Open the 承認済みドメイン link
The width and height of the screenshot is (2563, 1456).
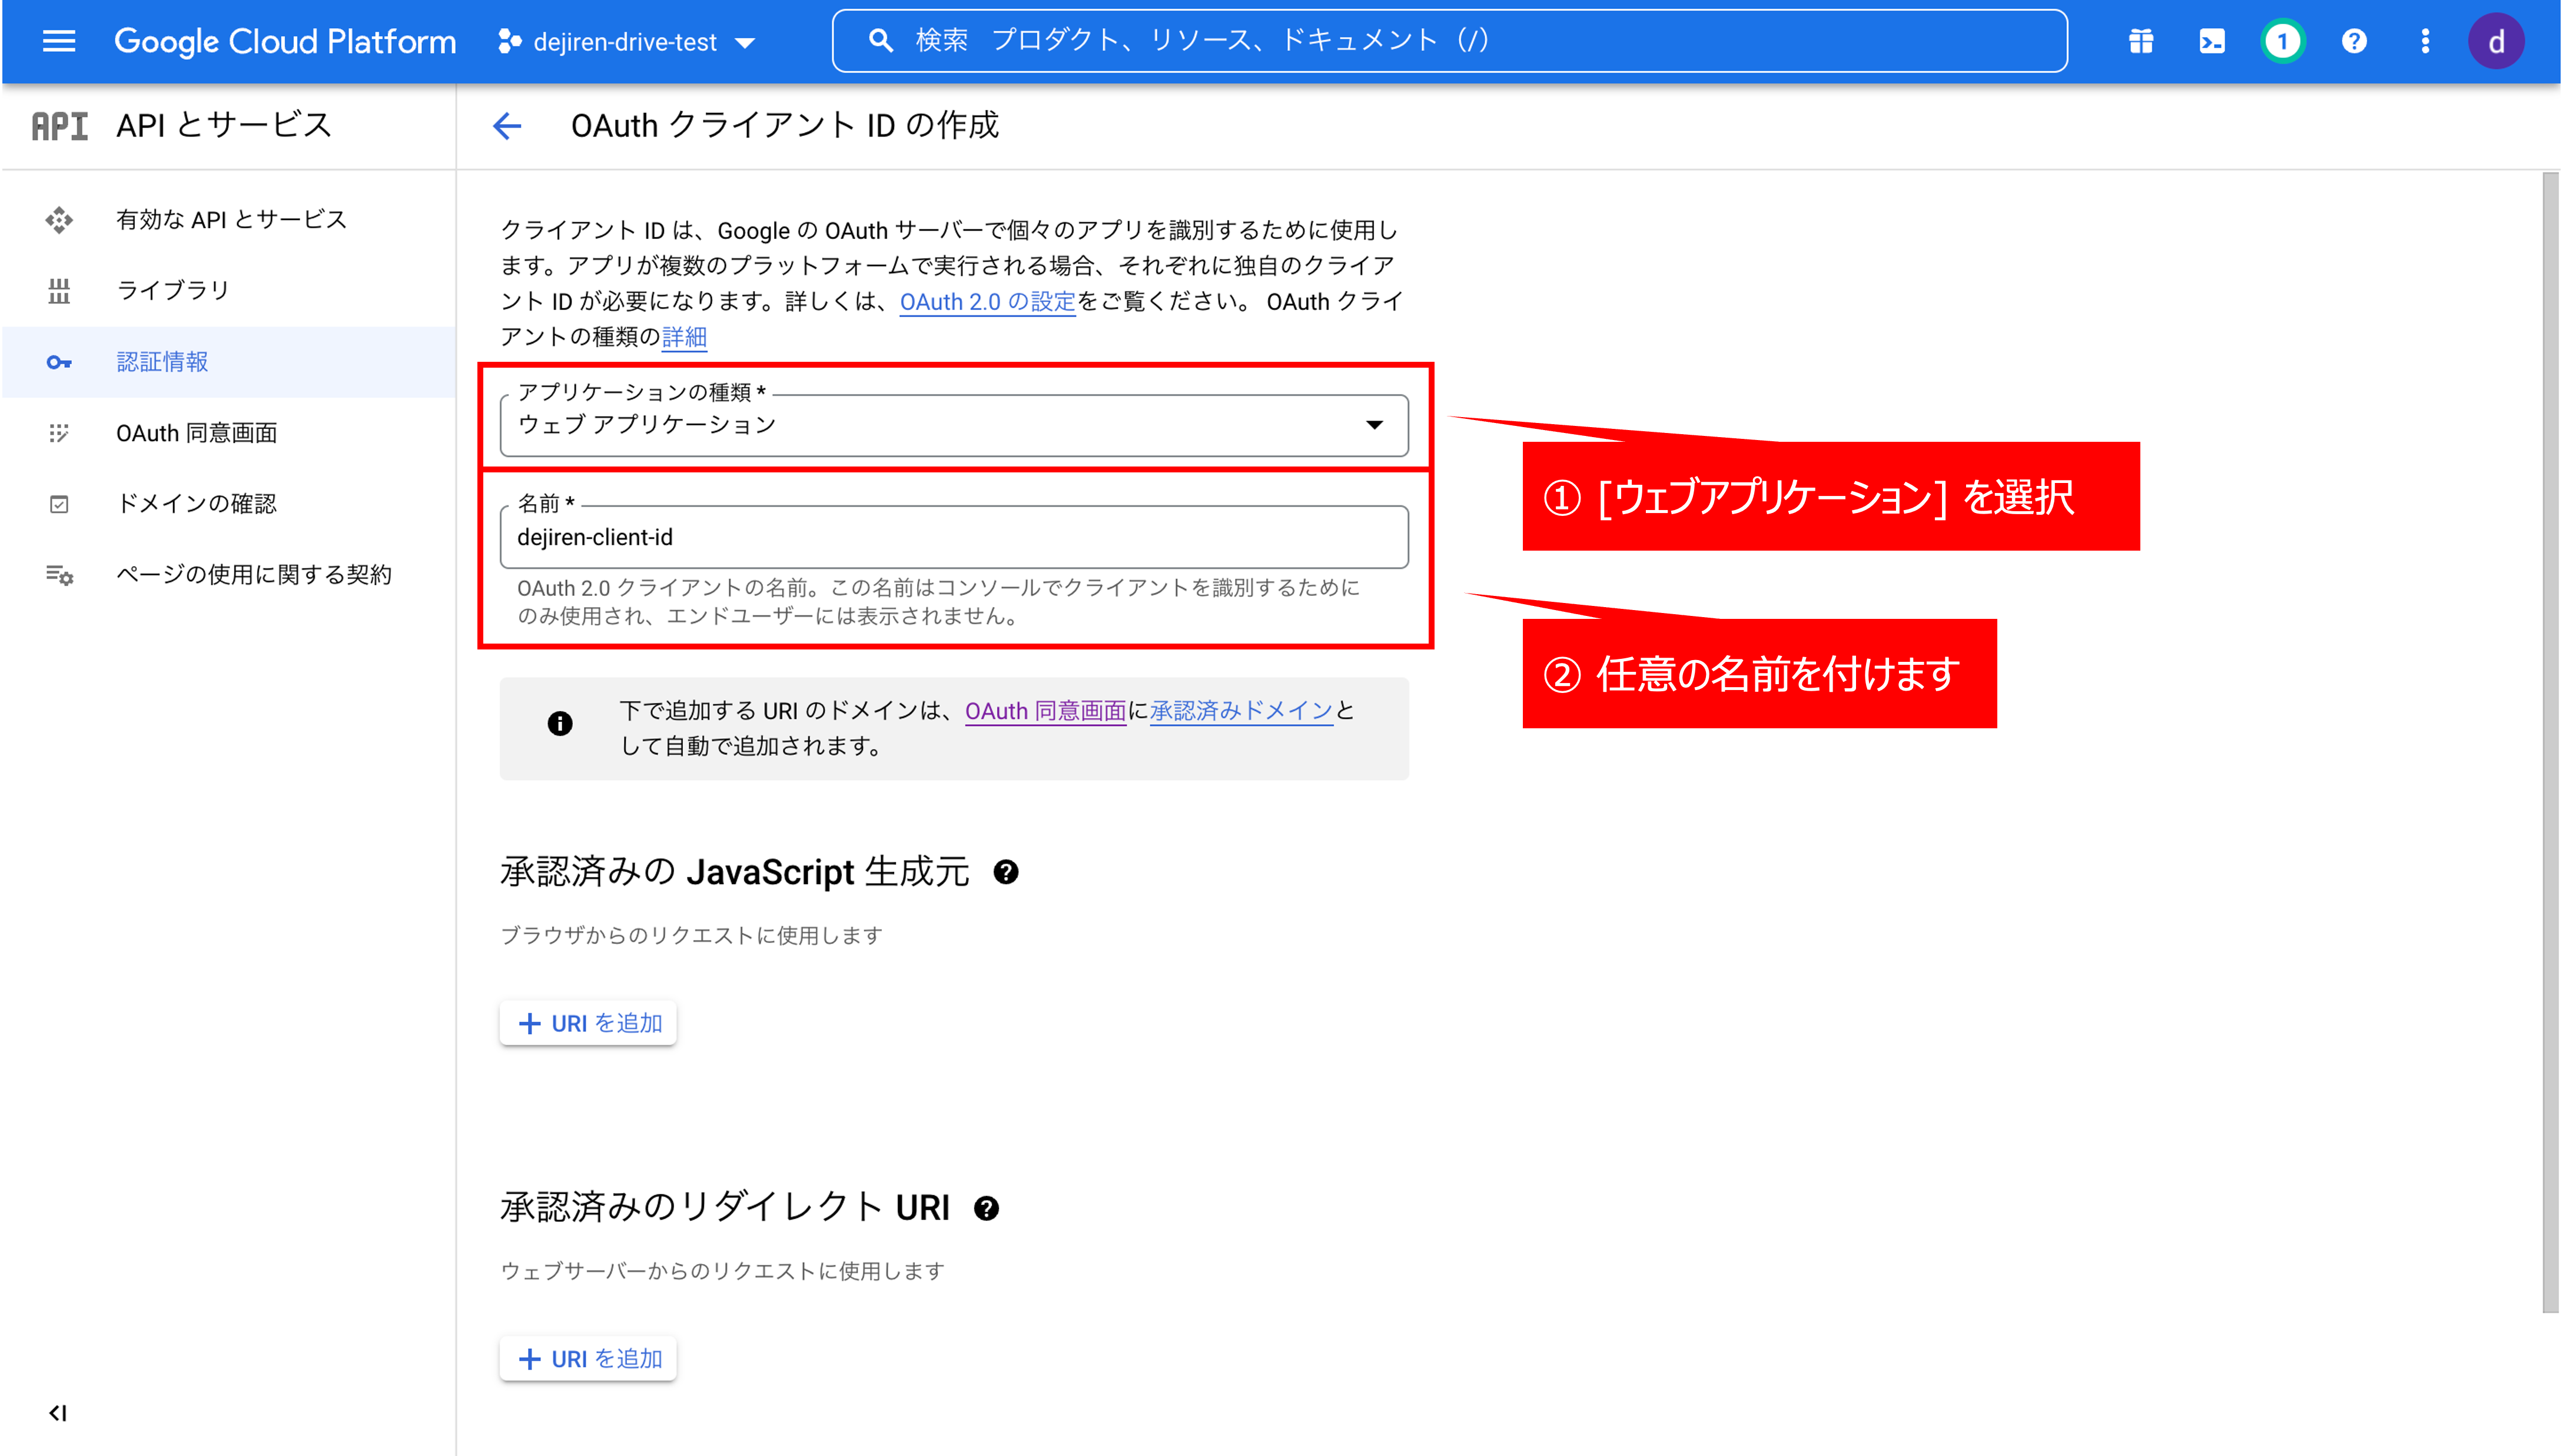pyautogui.click(x=1241, y=711)
